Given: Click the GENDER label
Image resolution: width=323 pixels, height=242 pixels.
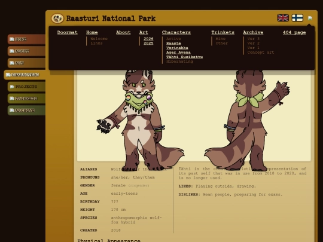Looking at the screenshot, I should tap(87, 185).
